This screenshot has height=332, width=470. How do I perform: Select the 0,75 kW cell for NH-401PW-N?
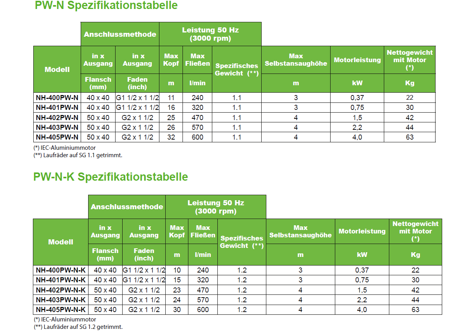coord(357,108)
